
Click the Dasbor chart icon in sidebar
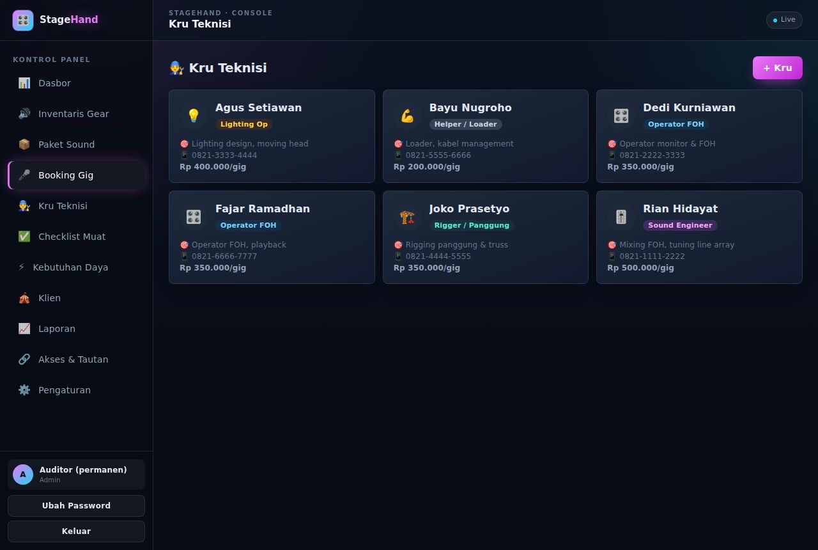(24, 83)
